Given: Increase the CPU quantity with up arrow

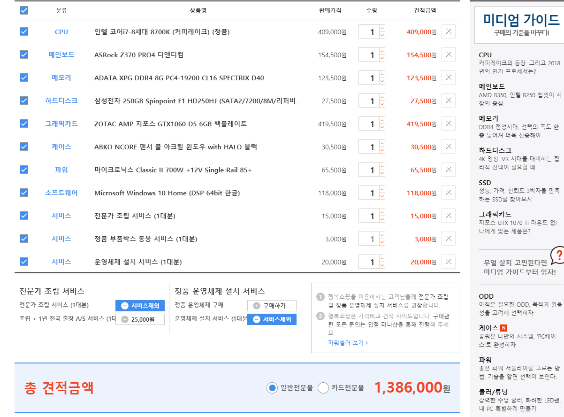Looking at the screenshot, I should coord(382,29).
